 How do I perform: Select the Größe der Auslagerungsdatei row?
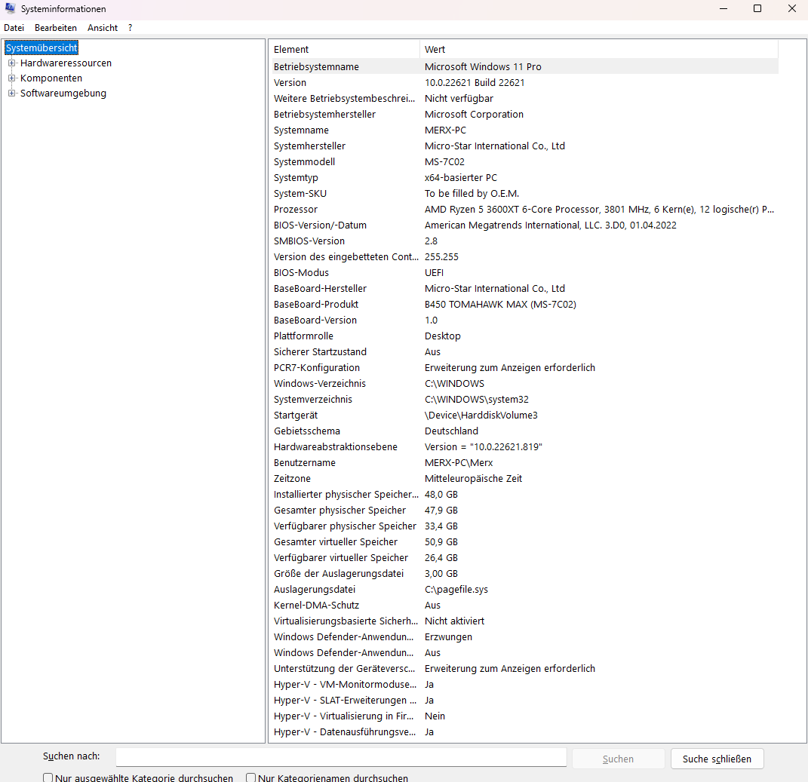524,573
